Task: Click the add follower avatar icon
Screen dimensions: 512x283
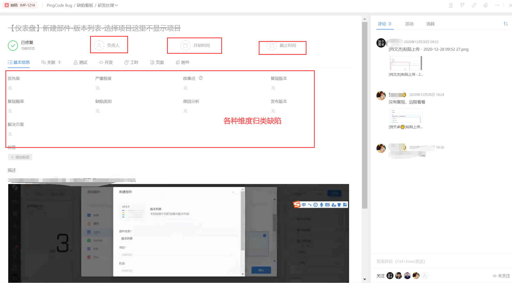Action: pyautogui.click(x=425, y=276)
